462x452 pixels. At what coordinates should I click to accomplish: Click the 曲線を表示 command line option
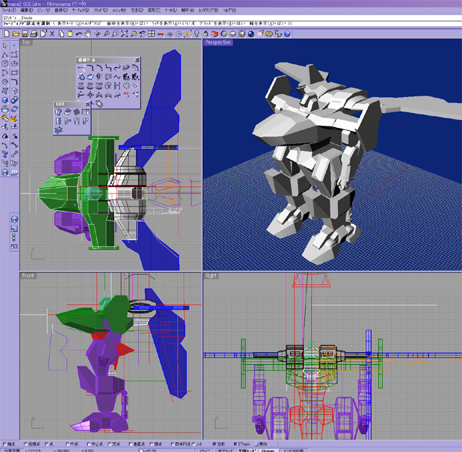click(126, 23)
